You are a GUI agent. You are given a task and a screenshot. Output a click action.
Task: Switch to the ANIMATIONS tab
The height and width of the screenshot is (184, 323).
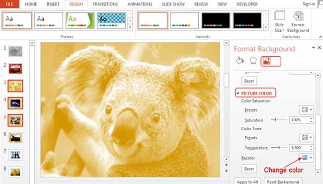pyautogui.click(x=140, y=4)
